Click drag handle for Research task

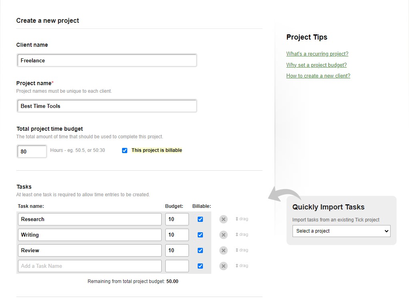242,219
